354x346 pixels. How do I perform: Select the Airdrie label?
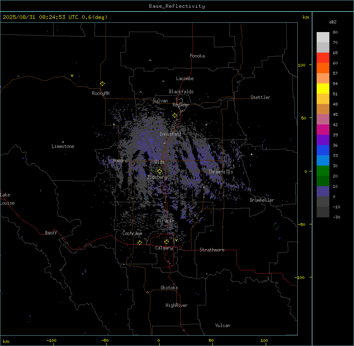166,221
